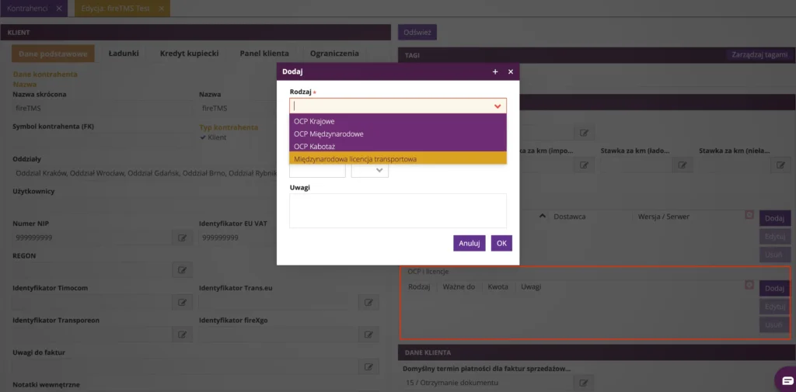Click the plus icon in Dodaj header
796x392 pixels.
tap(495, 72)
